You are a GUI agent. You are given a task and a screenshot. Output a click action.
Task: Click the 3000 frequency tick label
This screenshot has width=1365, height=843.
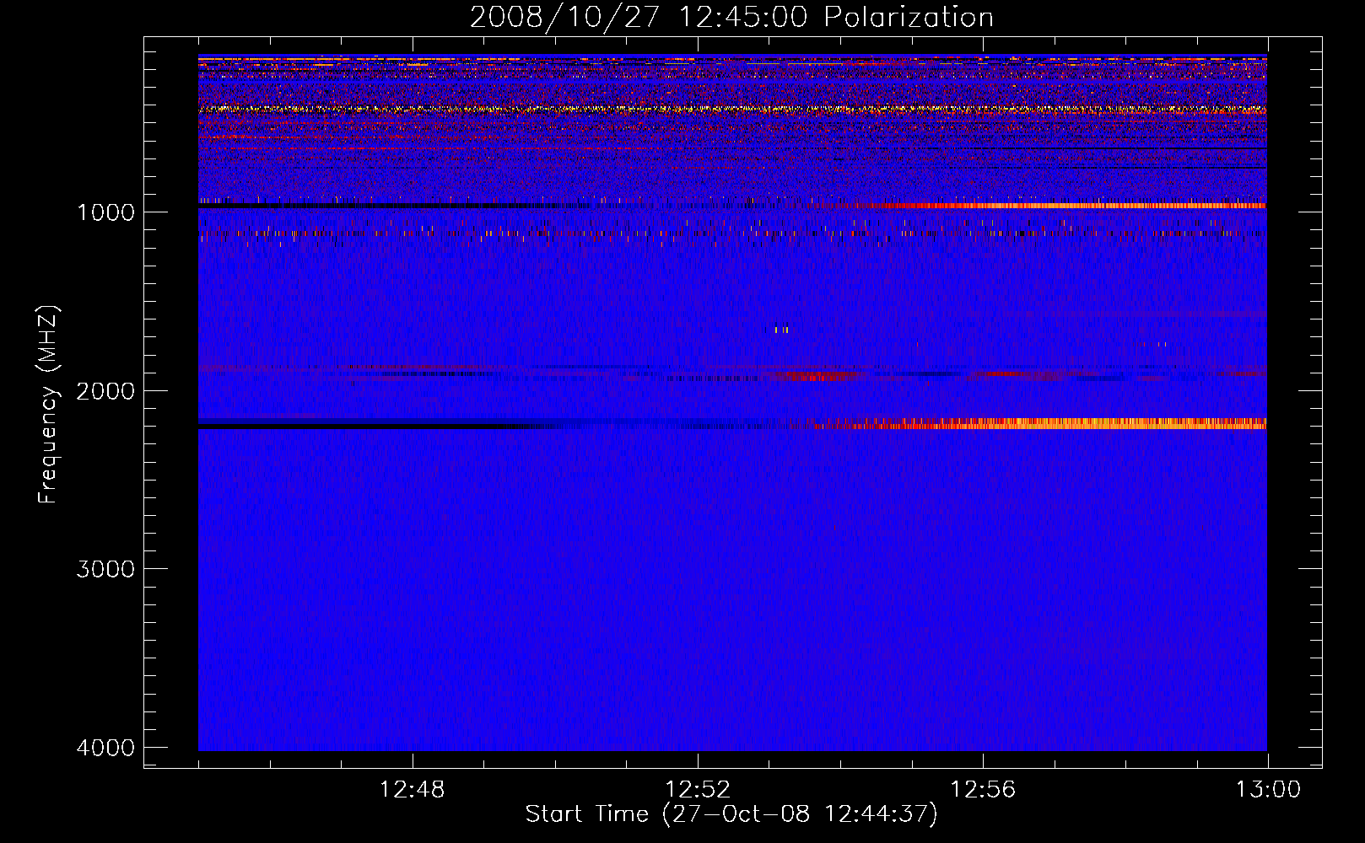105,569
